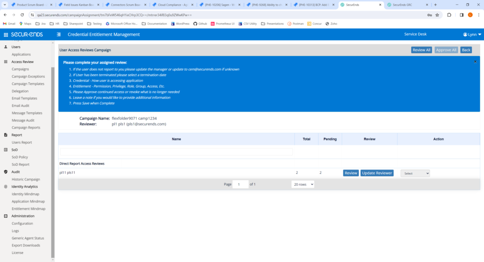Click the sidebar vertical scrollbar
Viewport: 484px width, 262px height.
click(53, 163)
